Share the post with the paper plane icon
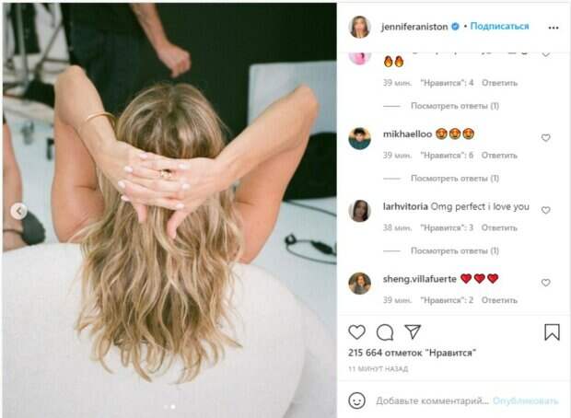Viewport: 571px width, 418px height. pyautogui.click(x=413, y=331)
